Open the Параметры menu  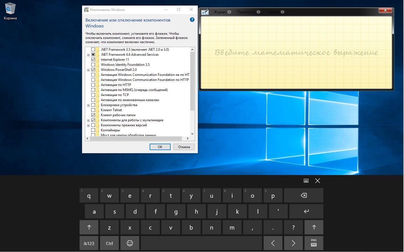pos(246,12)
